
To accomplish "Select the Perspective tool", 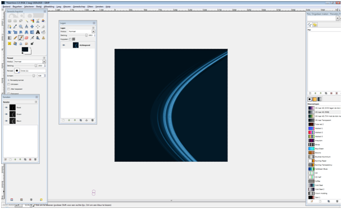I will [x=26, y=32].
